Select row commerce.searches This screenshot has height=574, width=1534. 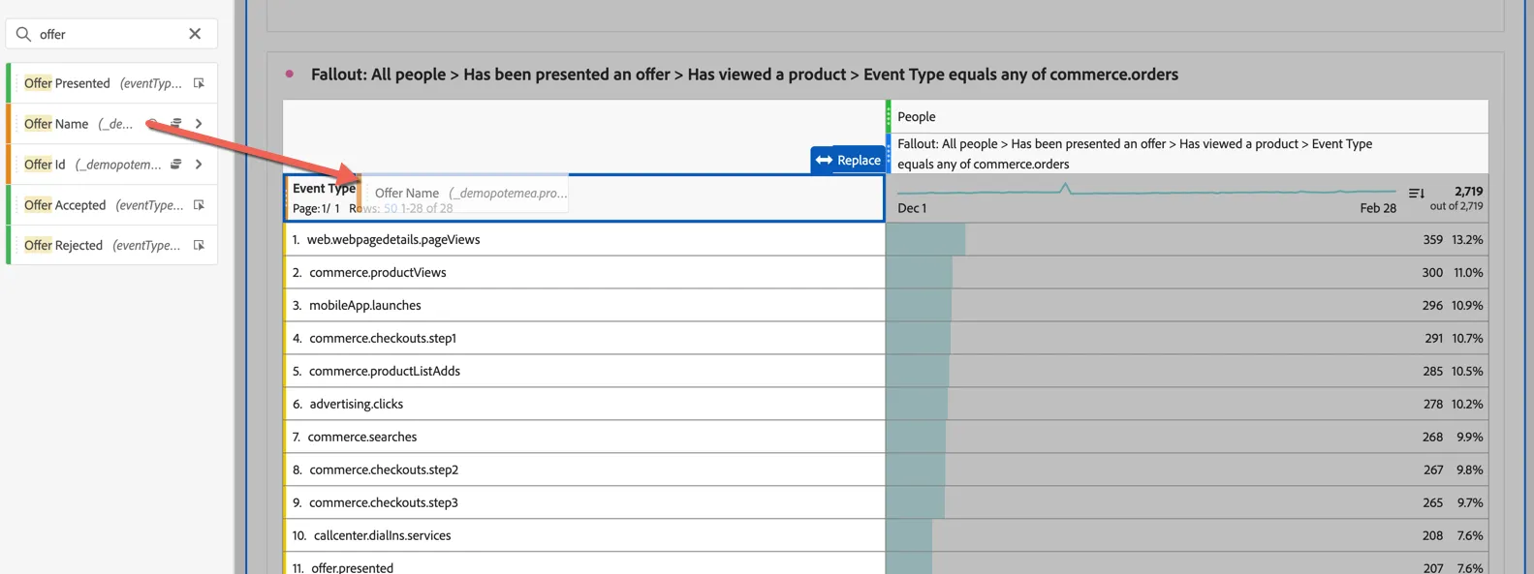pyautogui.click(x=584, y=437)
